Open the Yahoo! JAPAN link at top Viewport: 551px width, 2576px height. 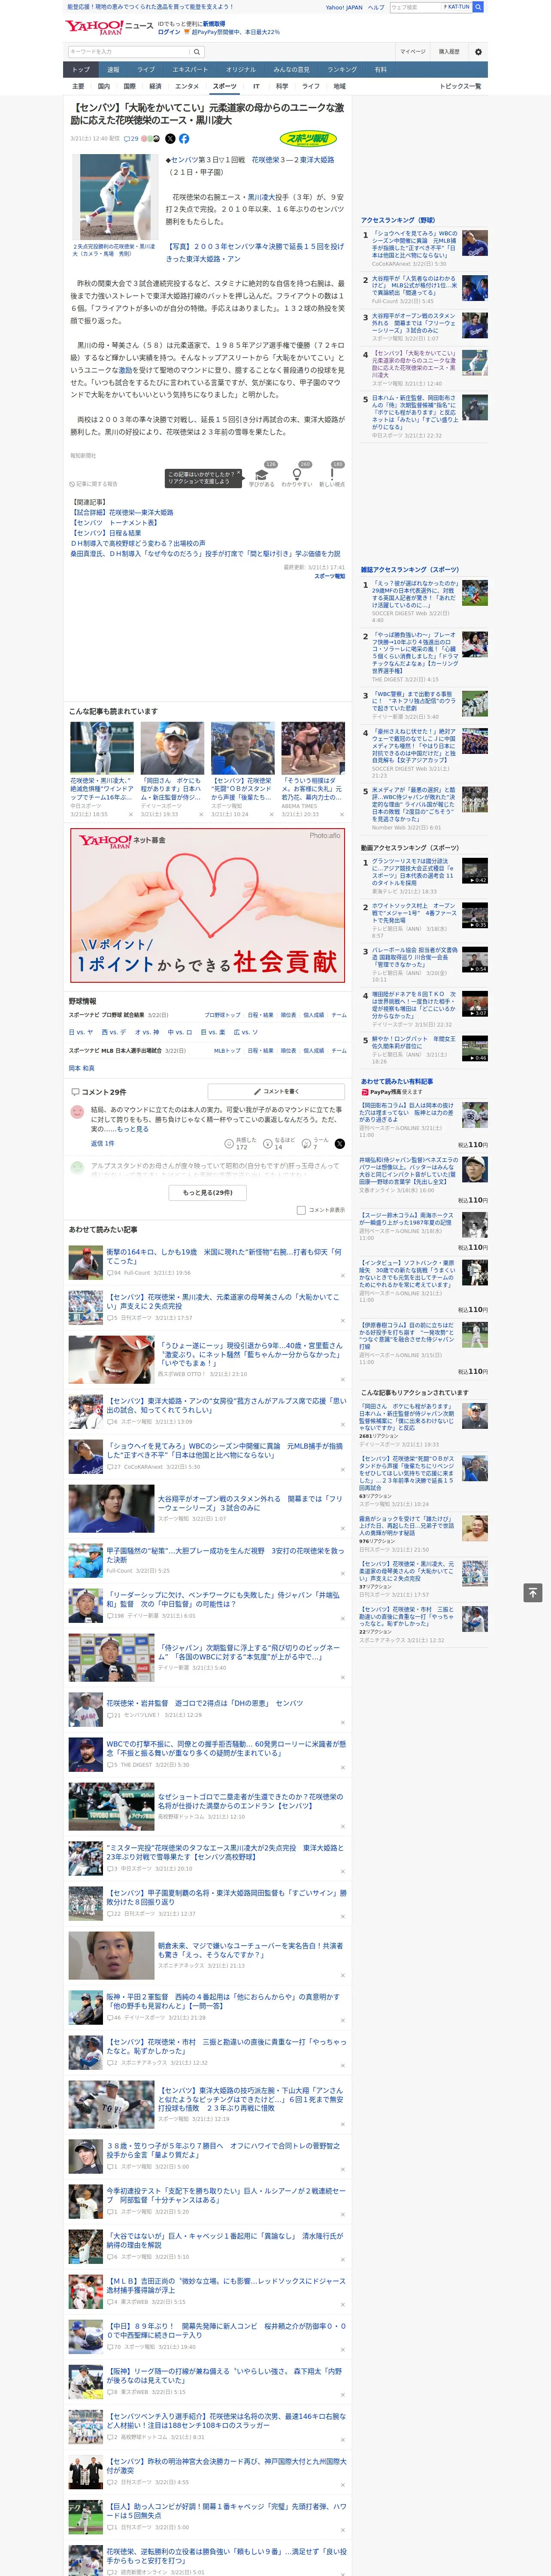tap(344, 7)
